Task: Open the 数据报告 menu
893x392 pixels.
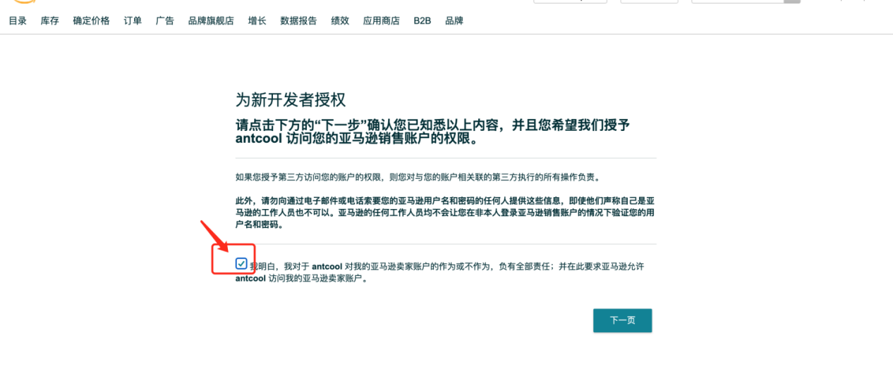Action: tap(298, 21)
